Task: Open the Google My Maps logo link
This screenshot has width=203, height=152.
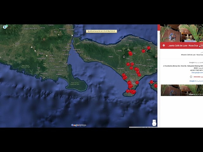Action: [x=79, y=125]
